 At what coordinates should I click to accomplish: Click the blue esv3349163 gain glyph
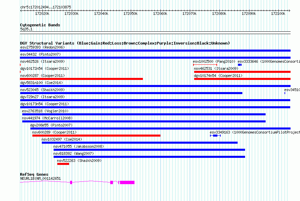coord(215,136)
